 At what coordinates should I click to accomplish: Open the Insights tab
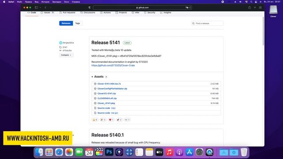165,13
